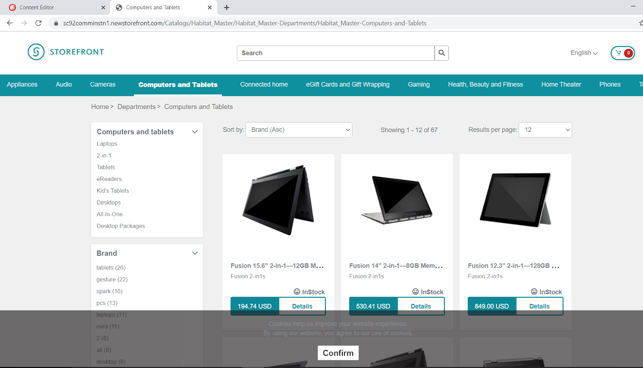Select the Desktop Packages category
Viewport: 643px width, 368px height.
121,226
